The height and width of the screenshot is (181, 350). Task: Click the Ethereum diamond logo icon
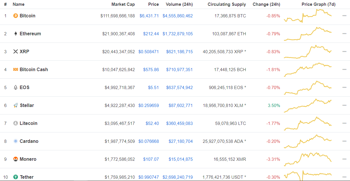[x=16, y=34]
